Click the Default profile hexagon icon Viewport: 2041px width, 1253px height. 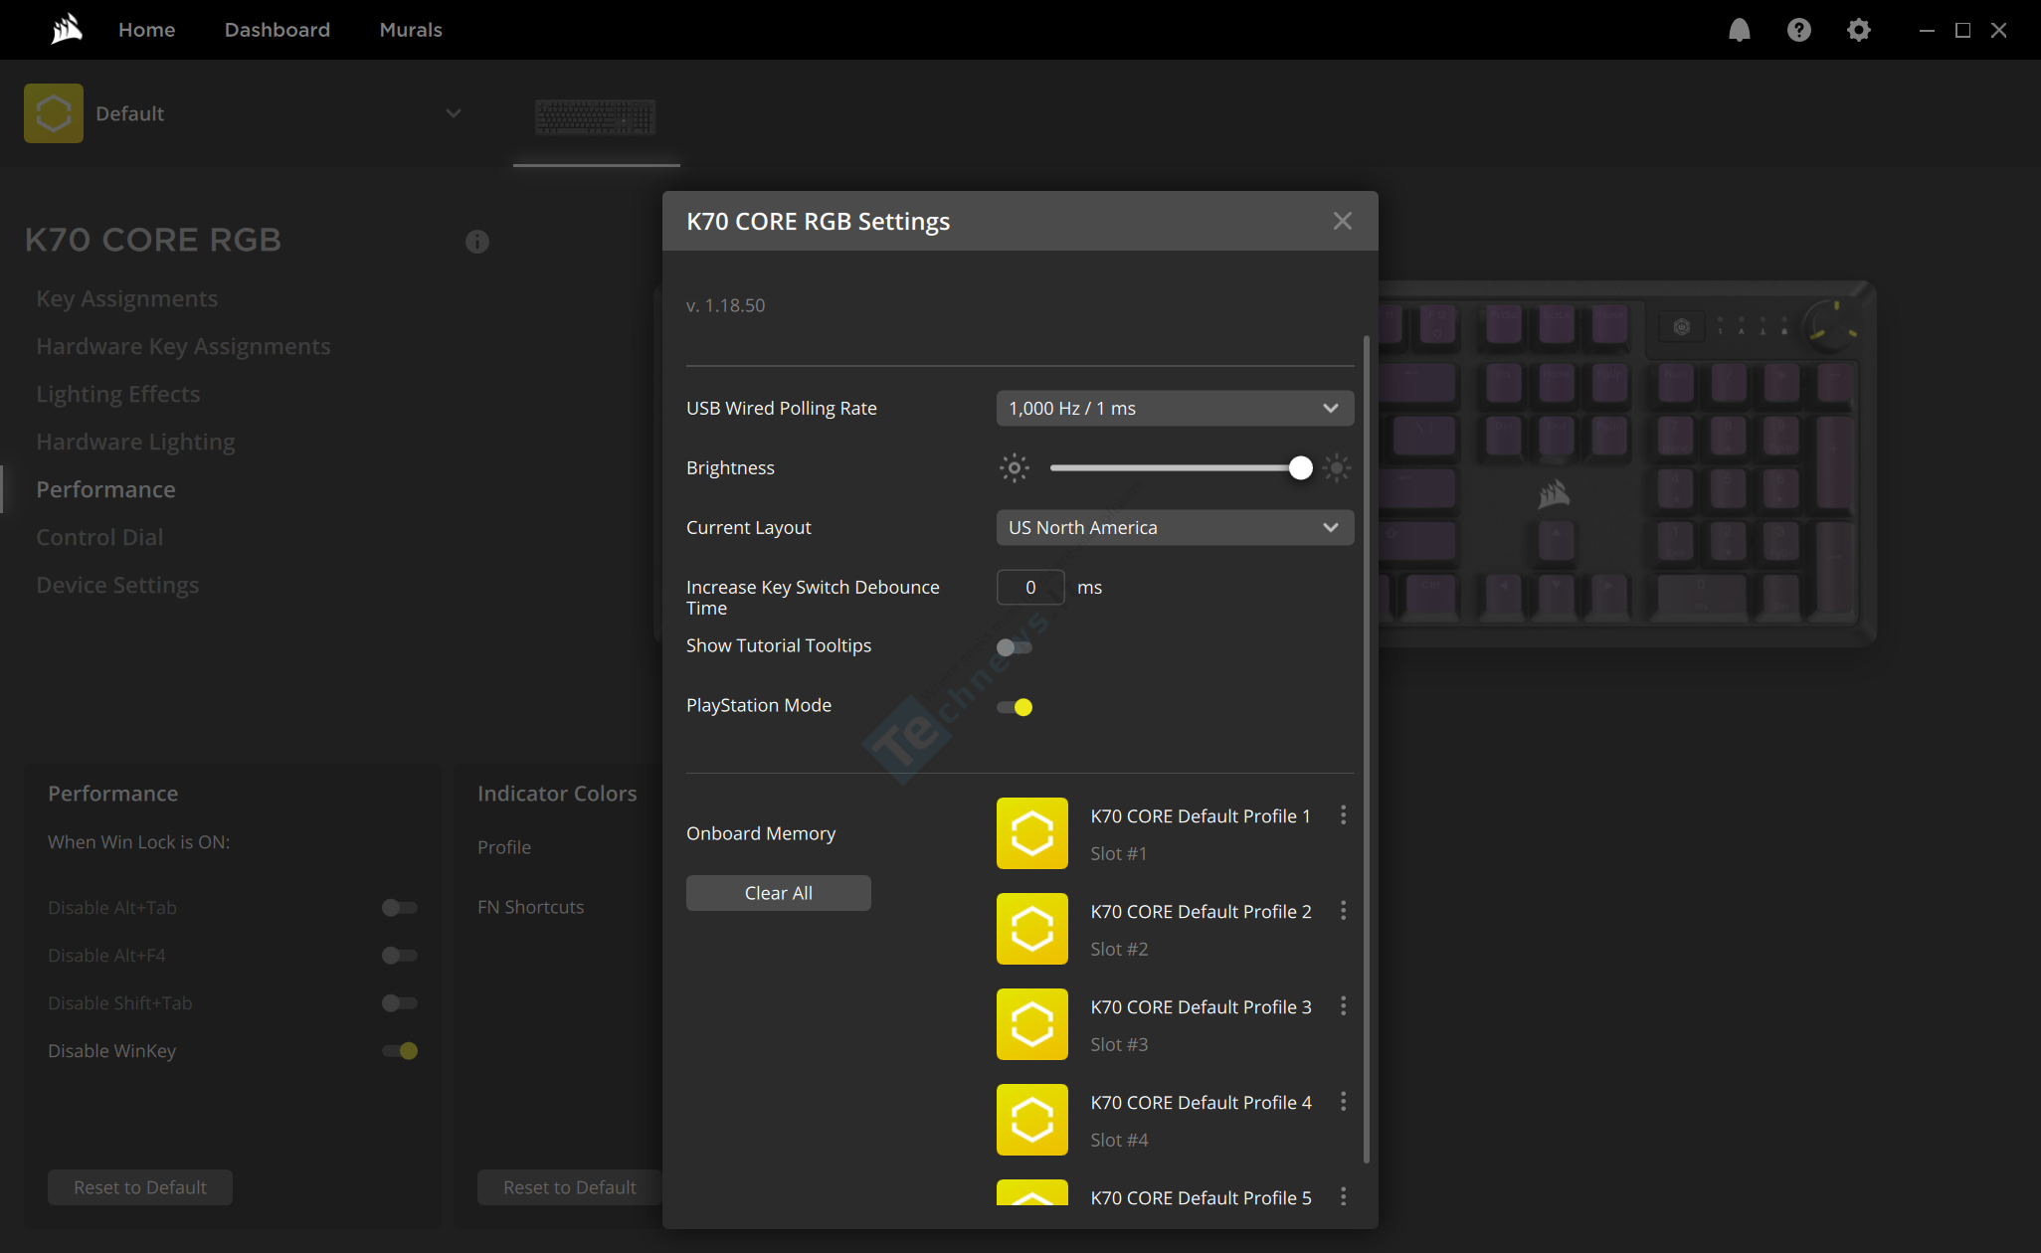(54, 113)
